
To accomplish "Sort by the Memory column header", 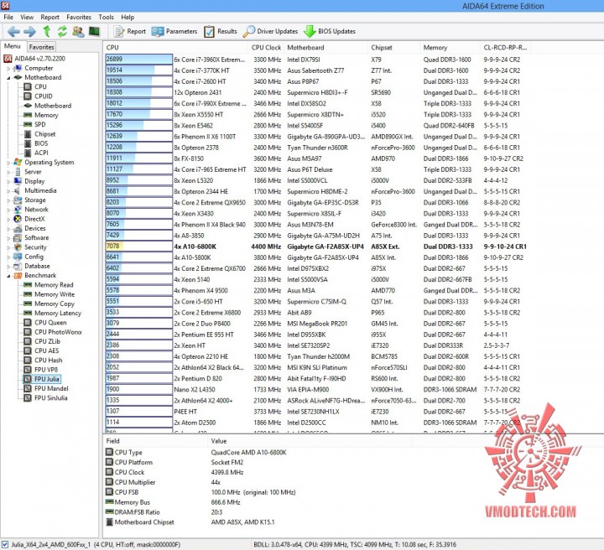I will point(450,47).
